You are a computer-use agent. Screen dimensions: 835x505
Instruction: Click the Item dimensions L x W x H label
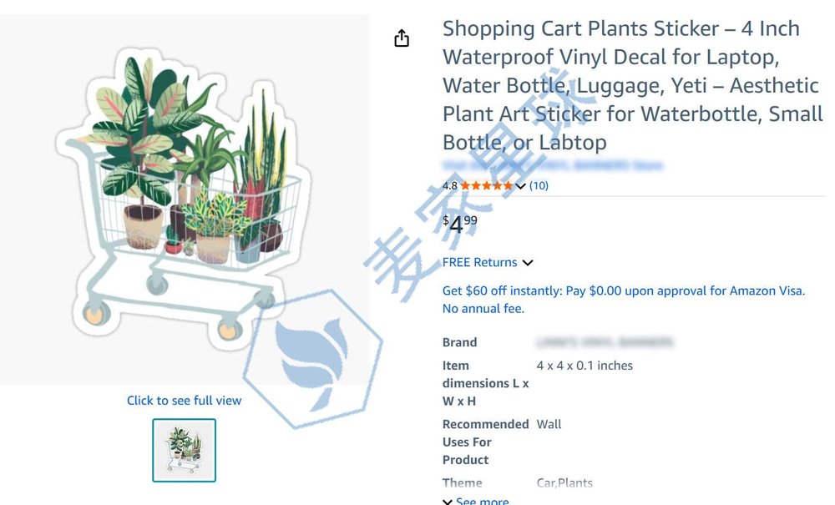[x=485, y=383]
